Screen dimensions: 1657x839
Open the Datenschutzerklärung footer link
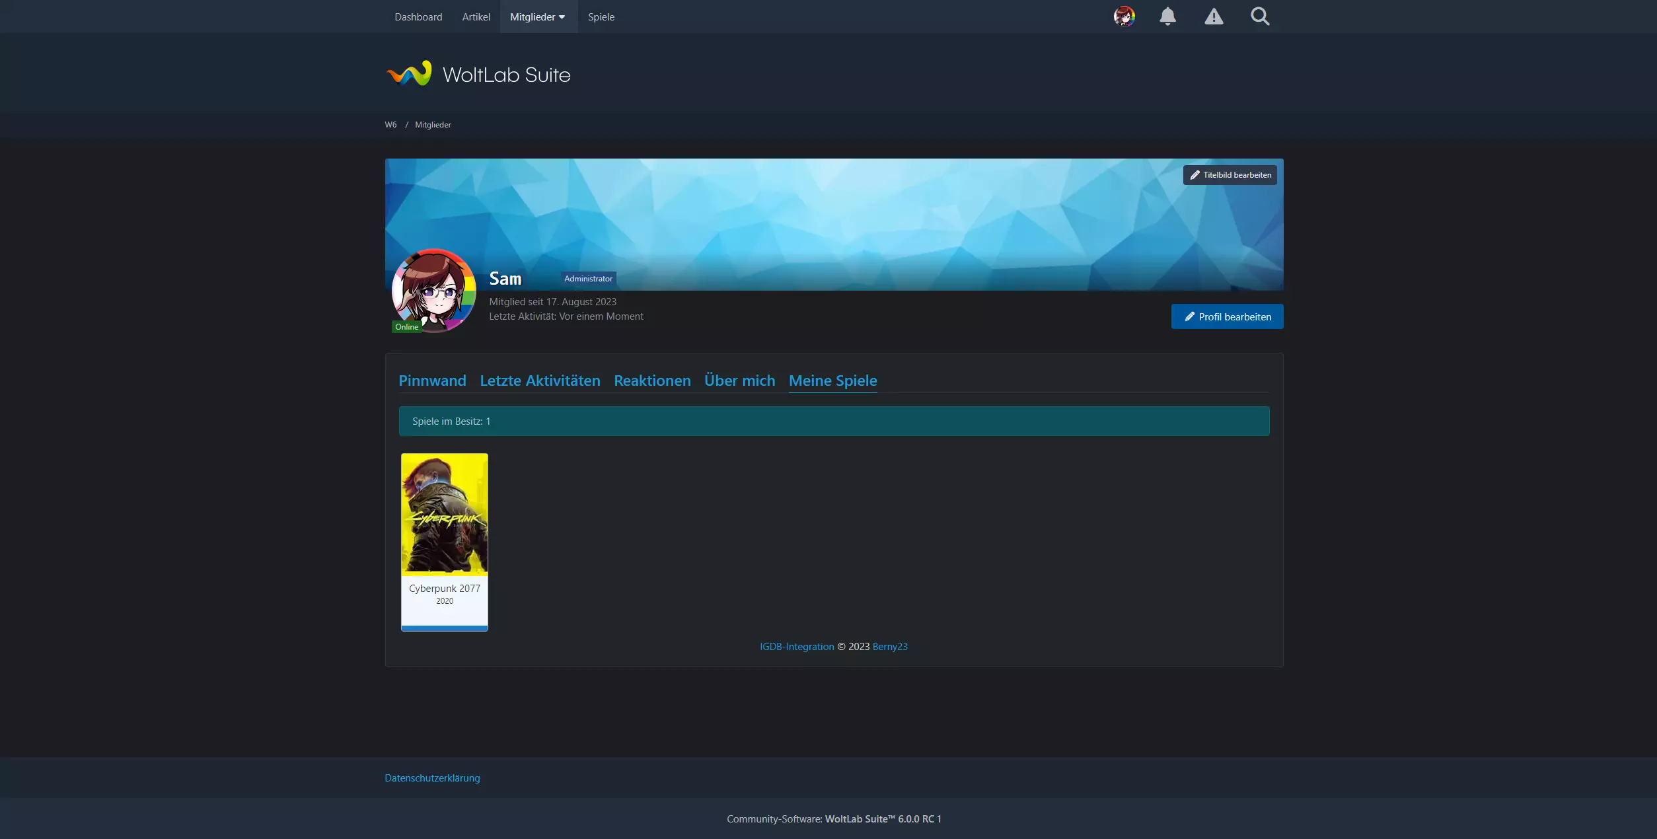pyautogui.click(x=432, y=778)
